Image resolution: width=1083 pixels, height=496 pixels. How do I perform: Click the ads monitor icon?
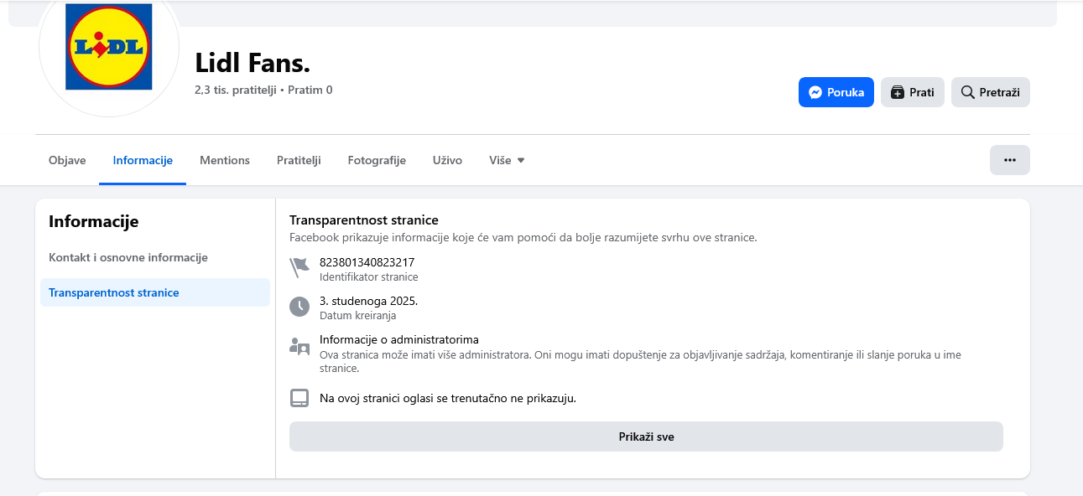299,398
